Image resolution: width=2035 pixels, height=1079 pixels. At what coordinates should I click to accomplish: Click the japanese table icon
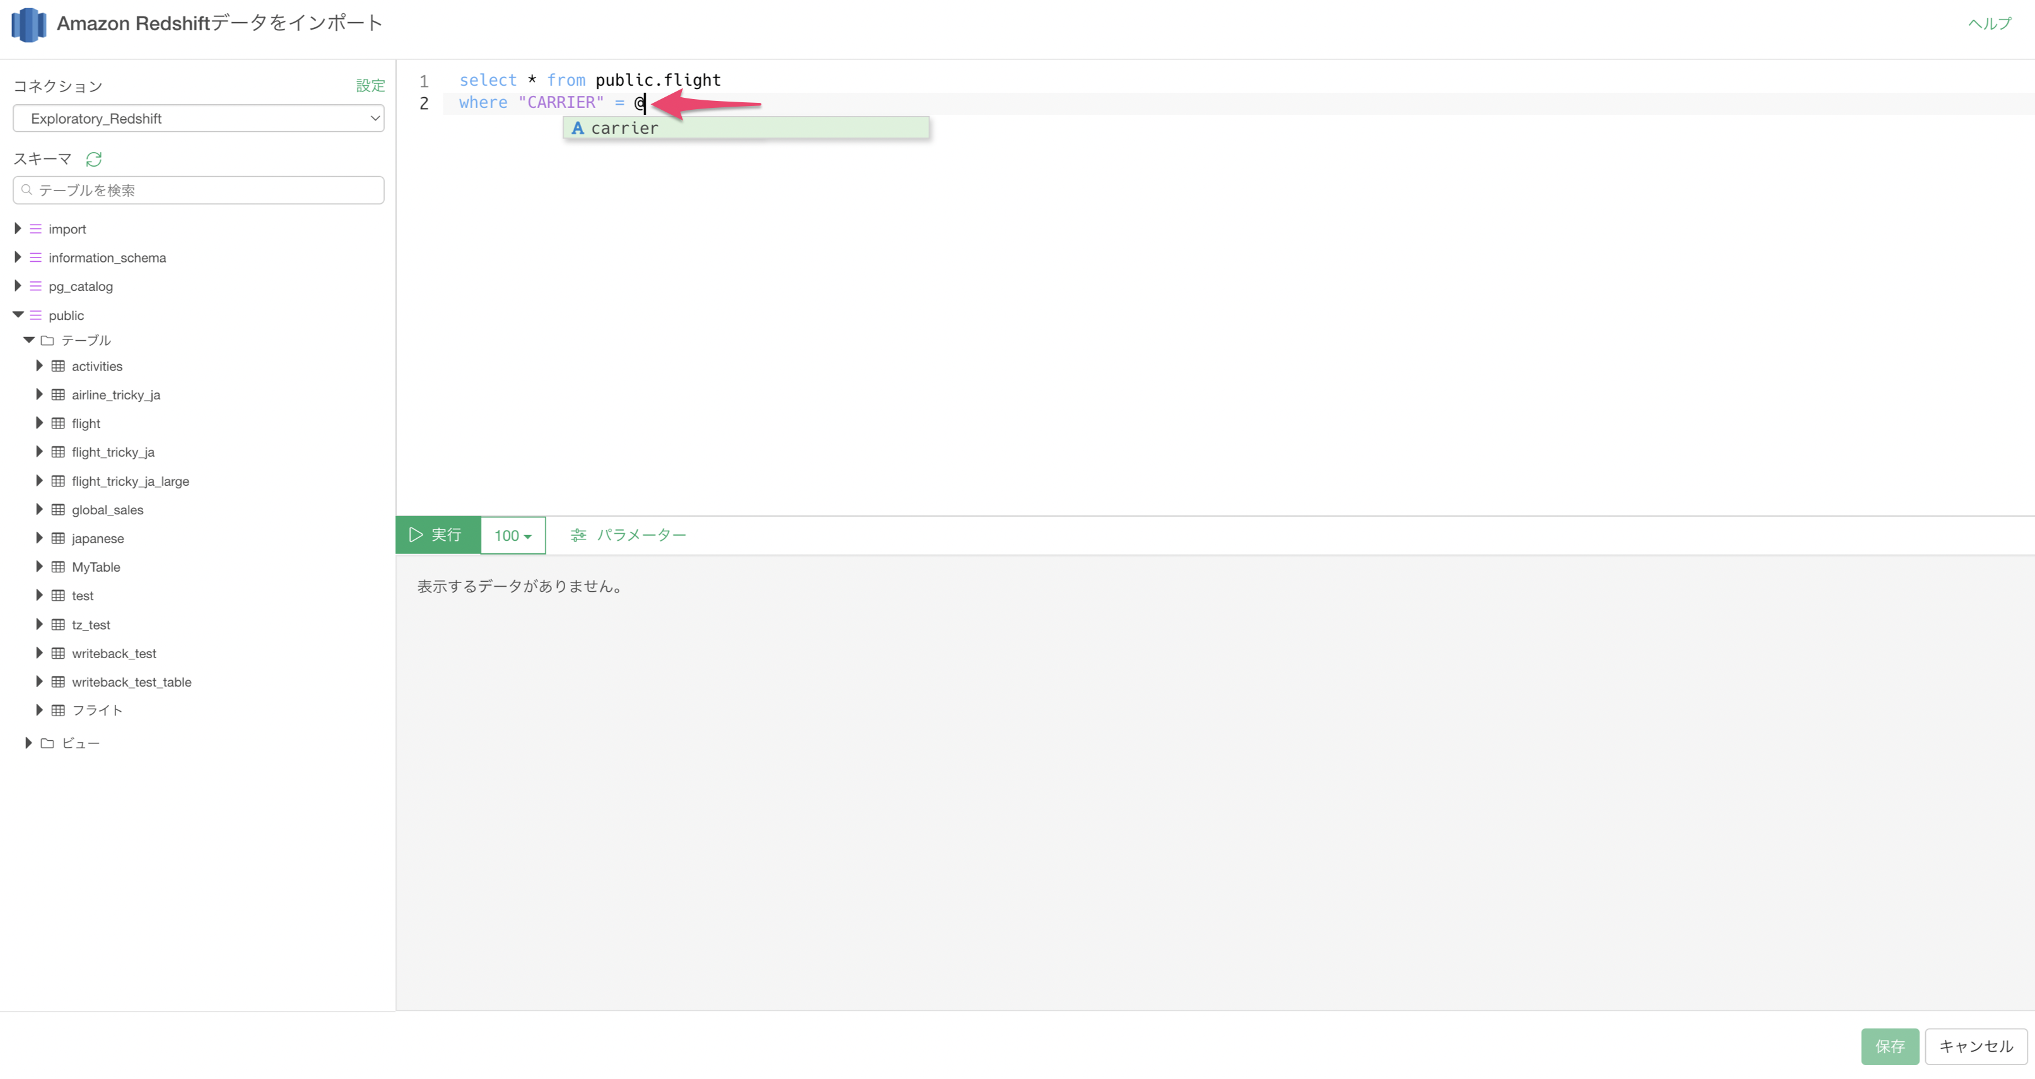59,538
